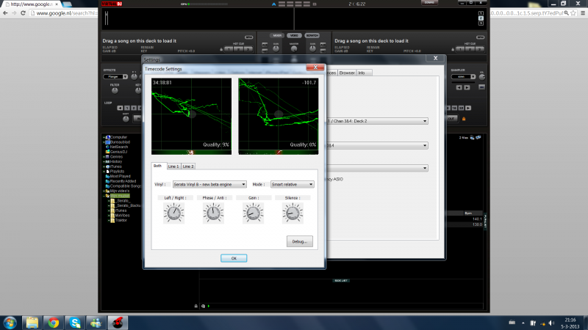Click the VirtualDJ icon in the taskbar
This screenshot has height=330, width=588.
pos(118,321)
